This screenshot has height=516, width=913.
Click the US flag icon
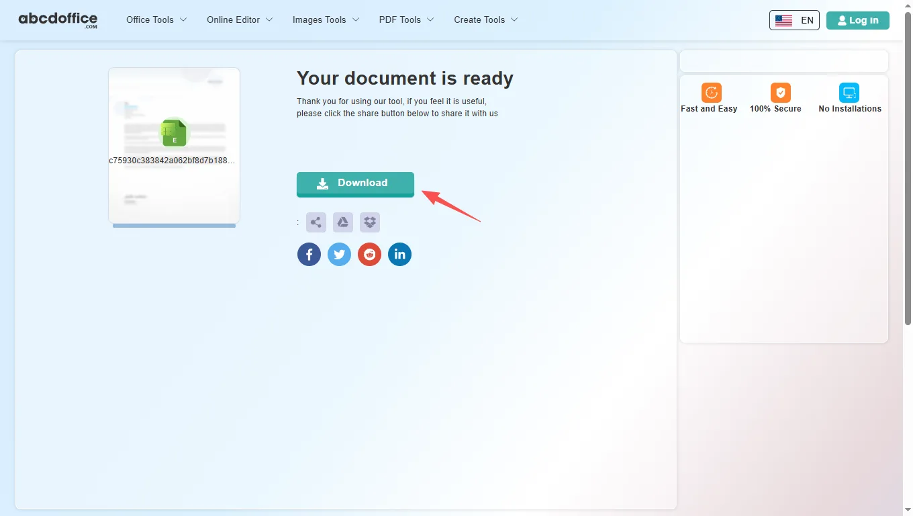click(783, 20)
